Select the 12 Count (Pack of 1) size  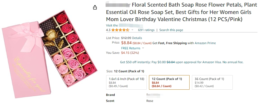169,83
